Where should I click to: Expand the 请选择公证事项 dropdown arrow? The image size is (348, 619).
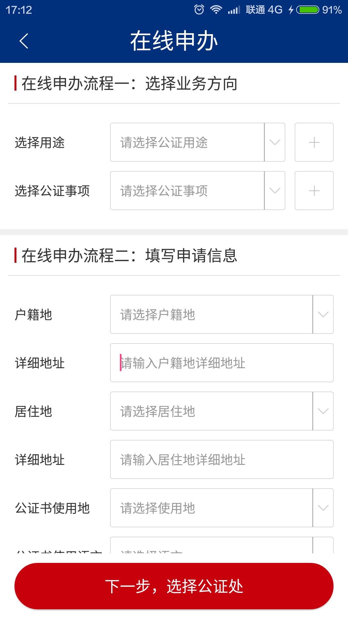pos(275,191)
